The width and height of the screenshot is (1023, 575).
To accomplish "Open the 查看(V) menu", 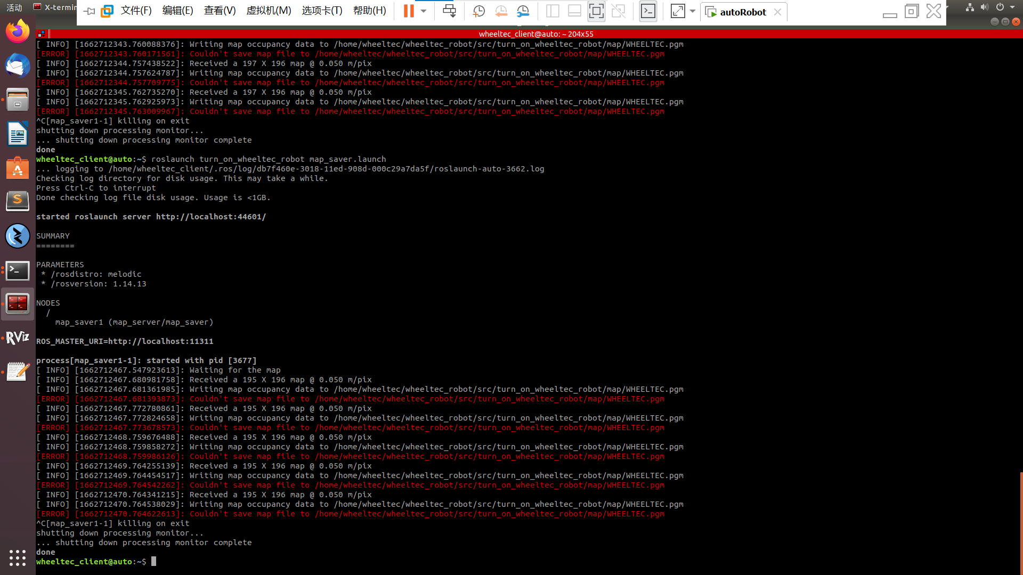I will click(x=220, y=11).
